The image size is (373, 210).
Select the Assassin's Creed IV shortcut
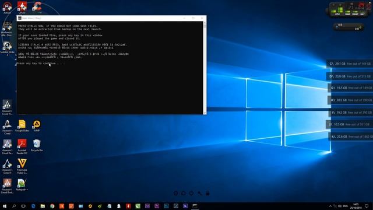click(7, 107)
